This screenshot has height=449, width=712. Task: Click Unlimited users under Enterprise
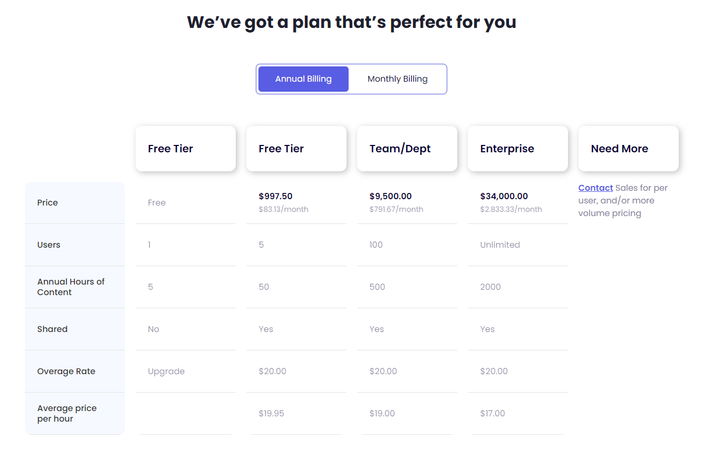pyautogui.click(x=500, y=245)
